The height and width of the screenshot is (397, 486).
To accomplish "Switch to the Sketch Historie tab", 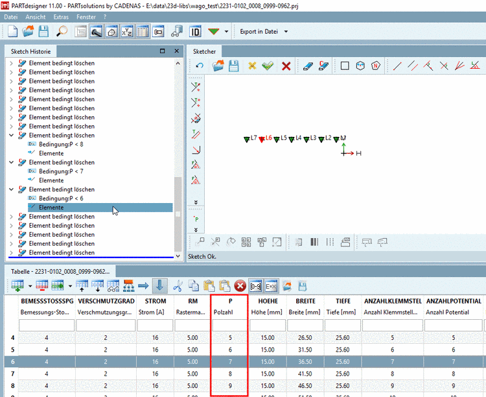I will point(31,51).
